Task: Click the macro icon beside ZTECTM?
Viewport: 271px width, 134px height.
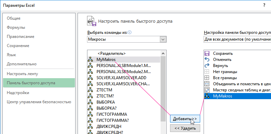Action: pyautogui.click(x=90, y=96)
